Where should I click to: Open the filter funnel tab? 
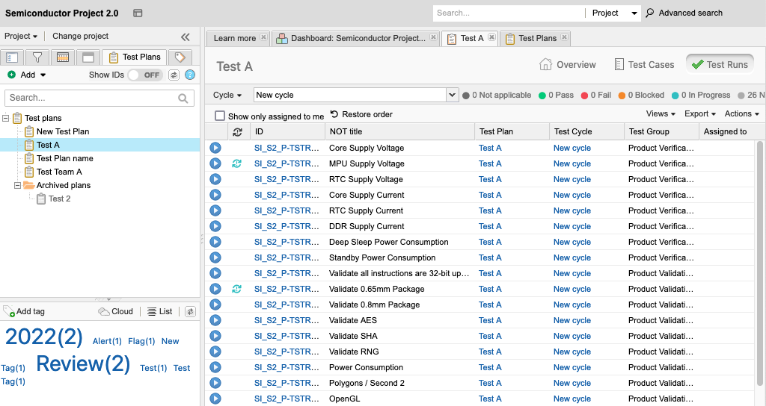point(37,57)
